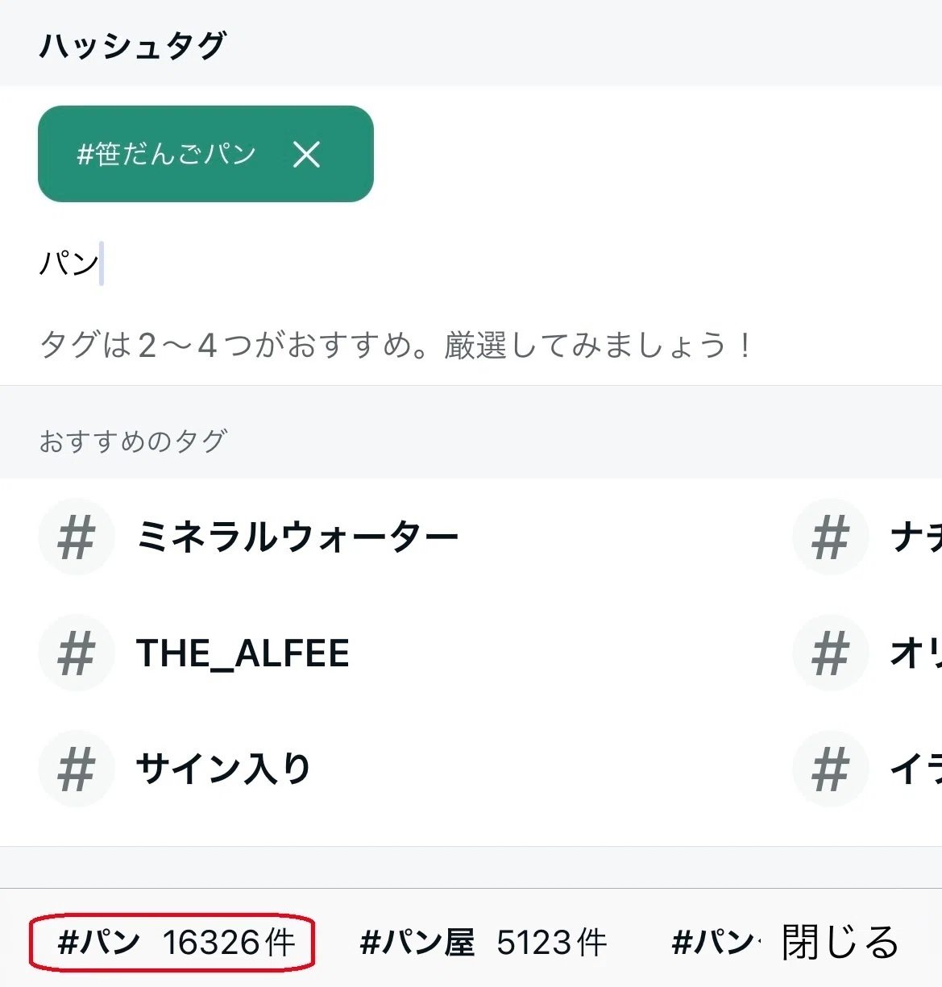942x987 pixels.
Task: Select the partially visible オリ recommended tag
Action: [915, 653]
